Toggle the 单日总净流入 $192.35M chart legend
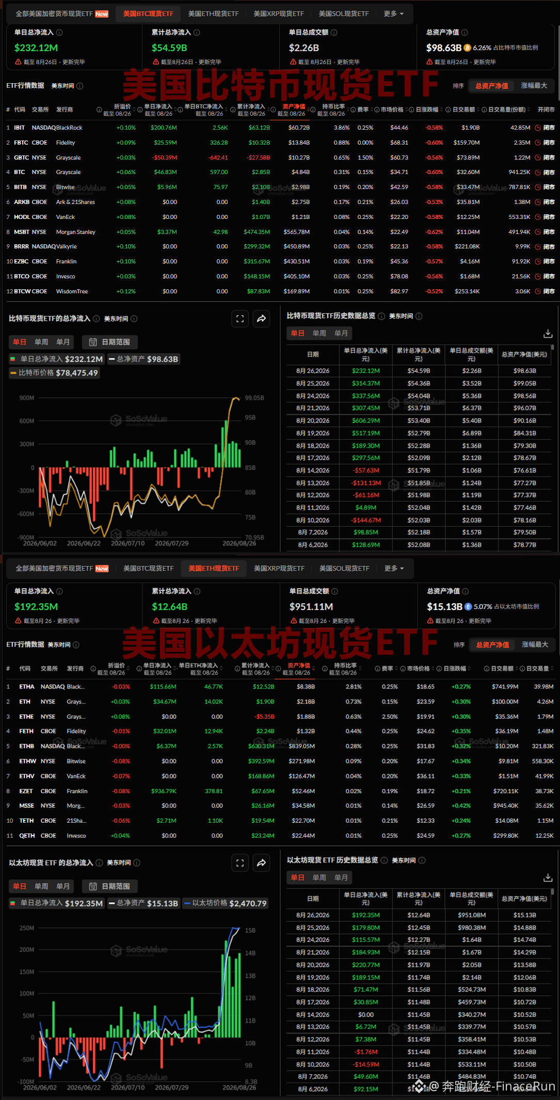The width and height of the screenshot is (560, 1100). coord(57,903)
